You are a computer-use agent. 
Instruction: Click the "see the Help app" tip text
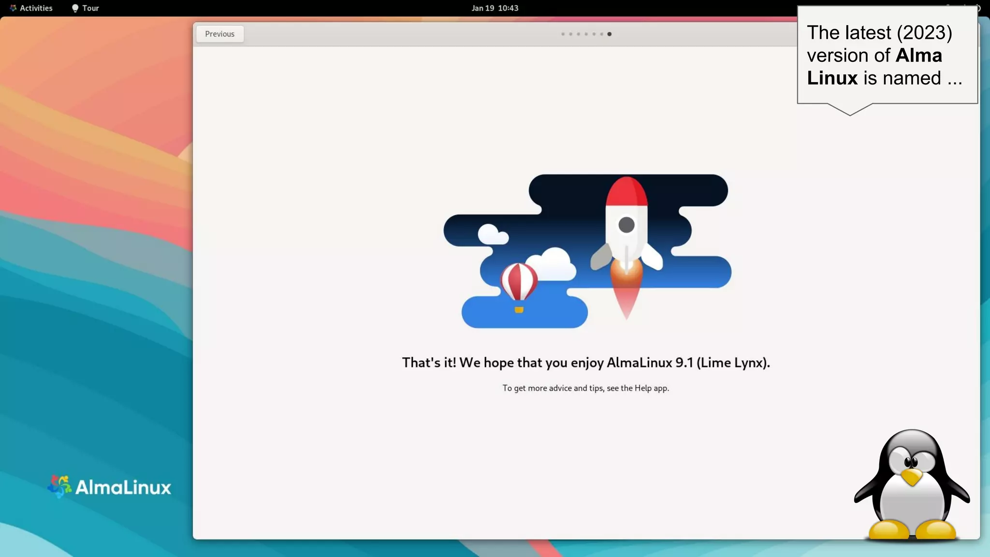[586, 388]
